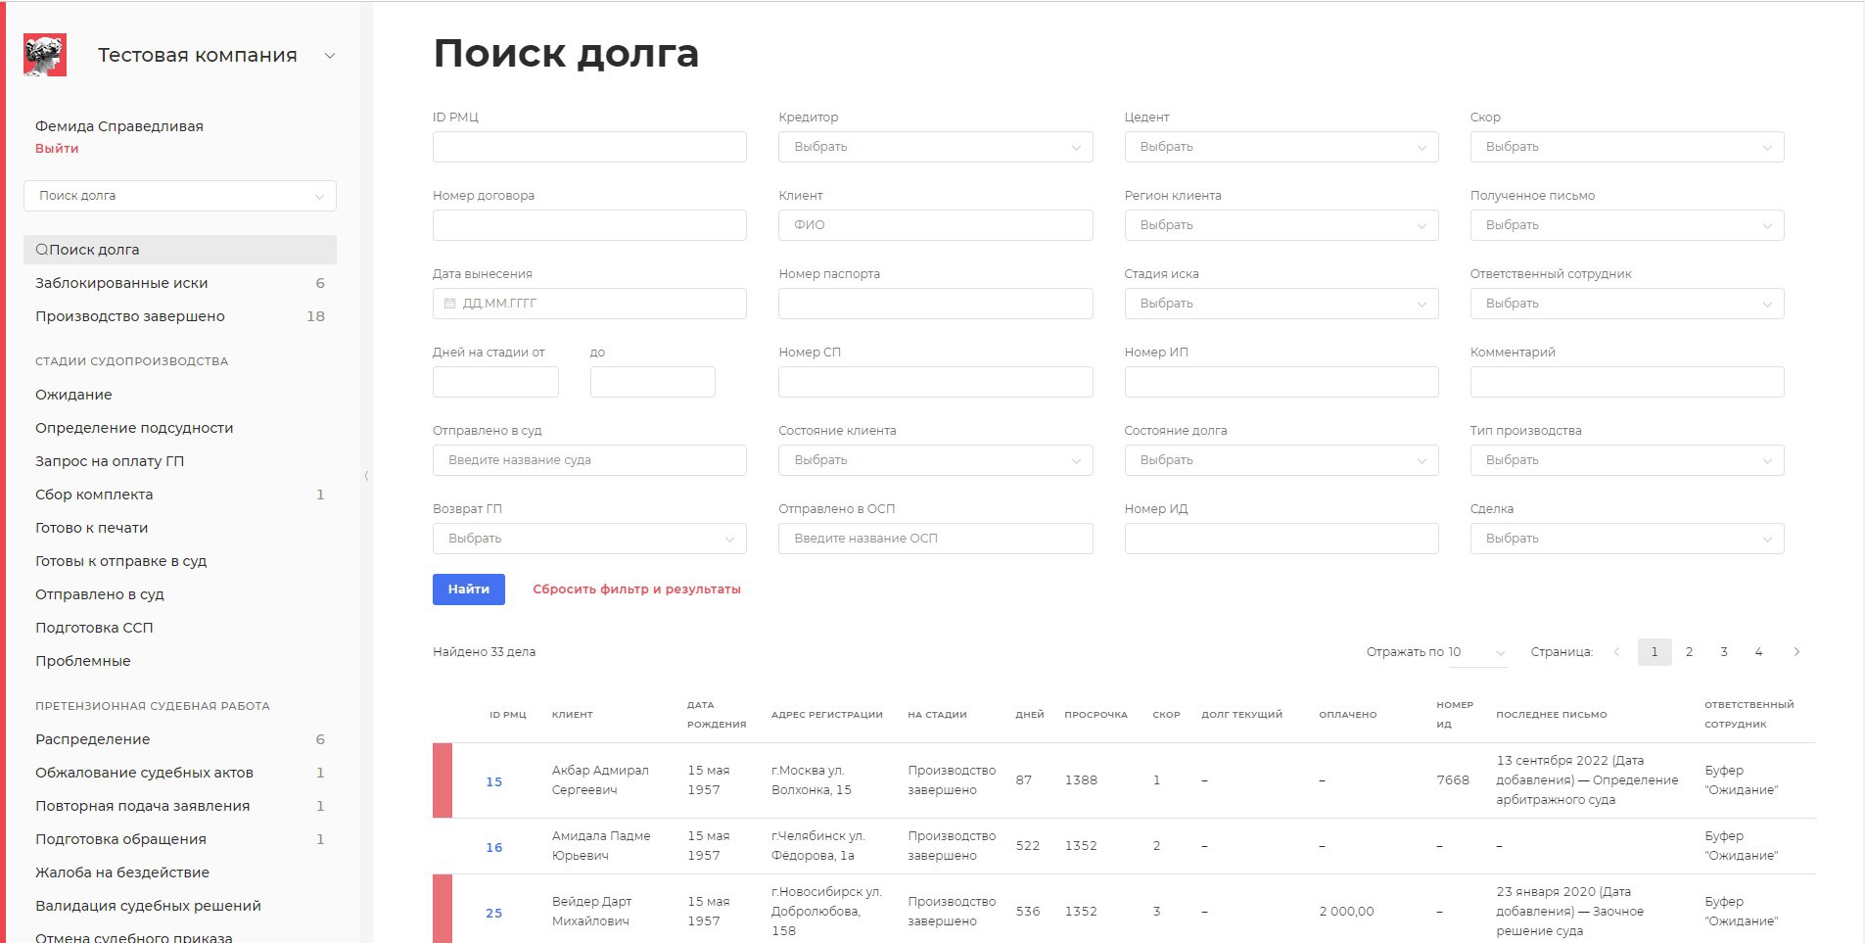Open Производство завершено menu item

click(x=130, y=316)
